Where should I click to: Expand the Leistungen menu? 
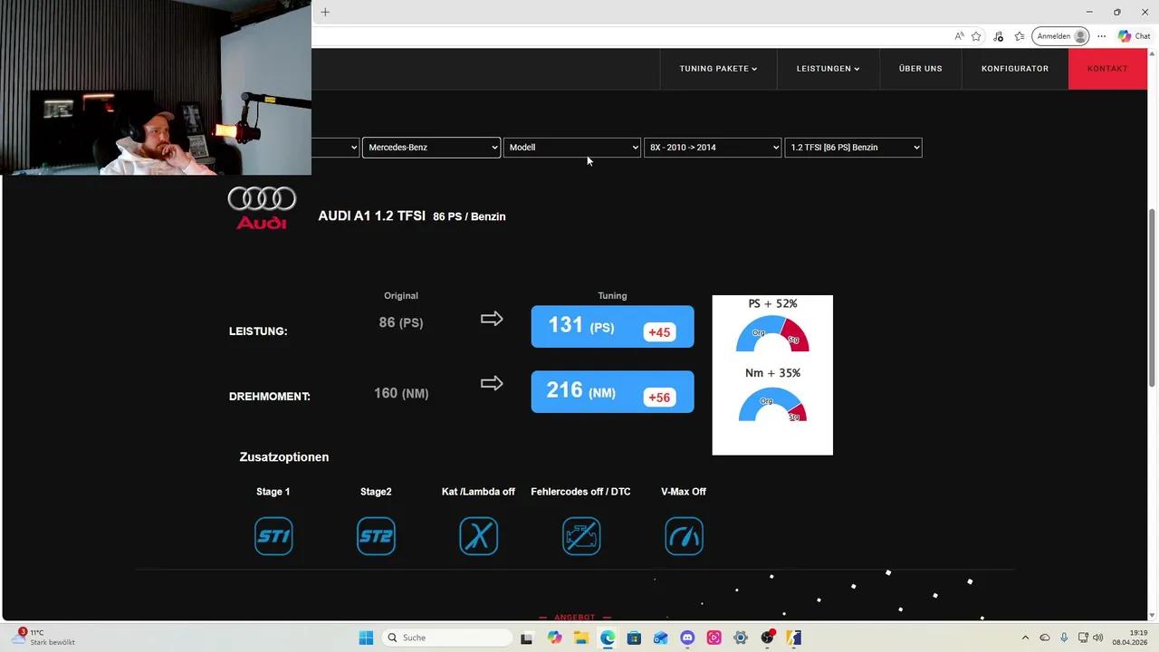click(x=828, y=69)
